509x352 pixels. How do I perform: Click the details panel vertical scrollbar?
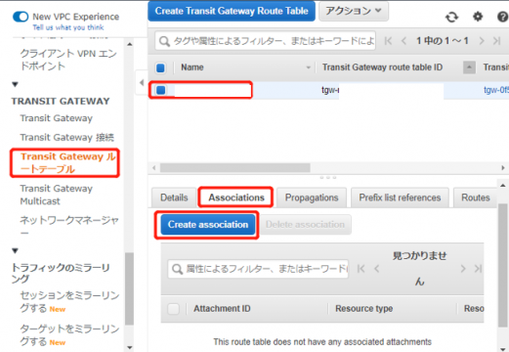[x=503, y=264]
